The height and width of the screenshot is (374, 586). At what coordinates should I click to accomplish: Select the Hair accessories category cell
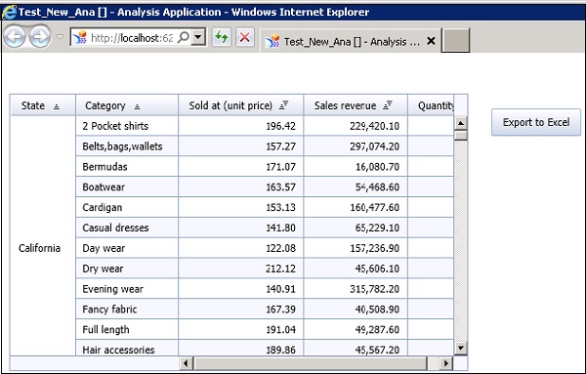127,348
